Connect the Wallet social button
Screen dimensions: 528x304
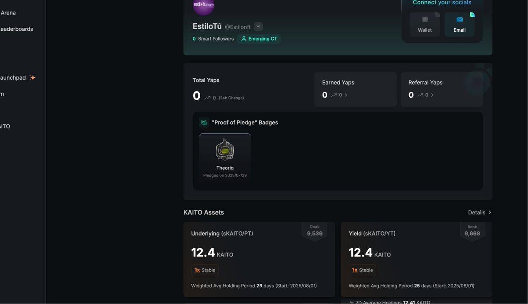pos(425,24)
